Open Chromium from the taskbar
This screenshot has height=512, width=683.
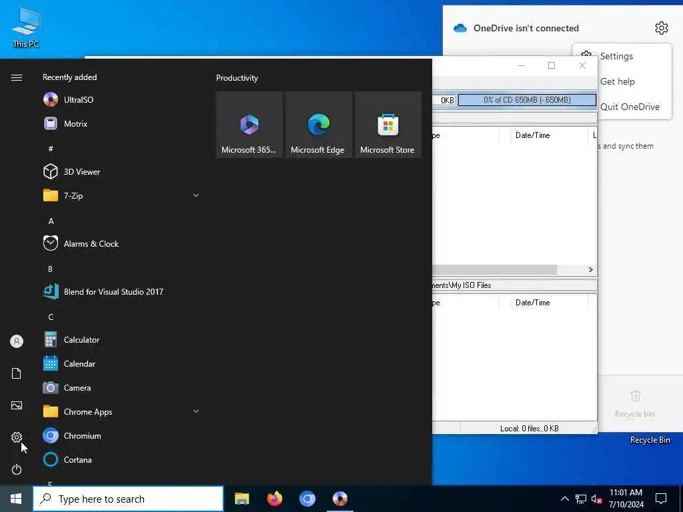[x=307, y=499]
